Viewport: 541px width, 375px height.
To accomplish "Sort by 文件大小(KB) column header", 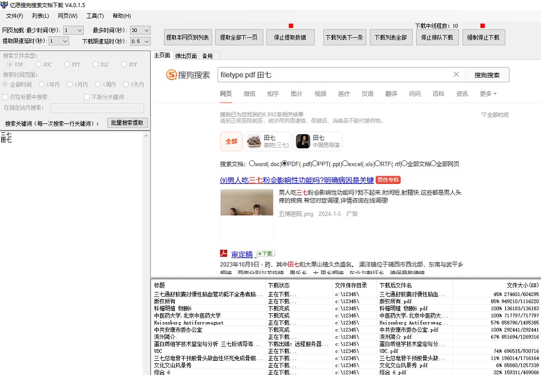I will coord(496,285).
